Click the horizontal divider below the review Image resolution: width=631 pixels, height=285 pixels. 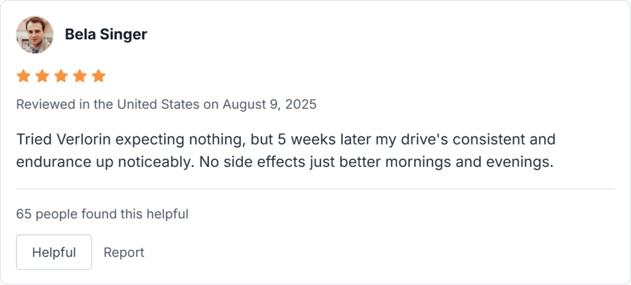pyautogui.click(x=315, y=188)
